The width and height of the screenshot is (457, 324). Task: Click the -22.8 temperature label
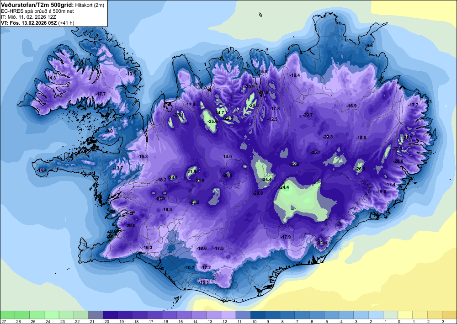pos(328,137)
